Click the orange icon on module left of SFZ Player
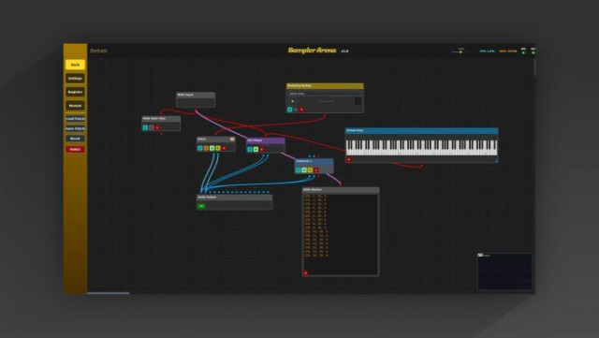 pyautogui.click(x=206, y=148)
